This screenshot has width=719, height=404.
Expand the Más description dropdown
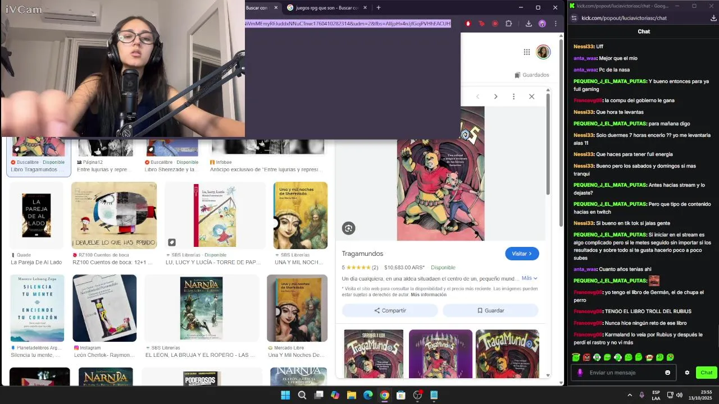529,278
